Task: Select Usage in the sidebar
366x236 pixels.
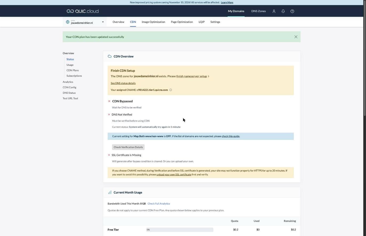Action: pyautogui.click(x=70, y=65)
